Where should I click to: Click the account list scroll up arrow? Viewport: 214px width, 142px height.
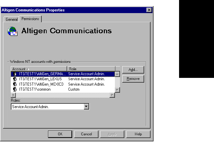117,74
